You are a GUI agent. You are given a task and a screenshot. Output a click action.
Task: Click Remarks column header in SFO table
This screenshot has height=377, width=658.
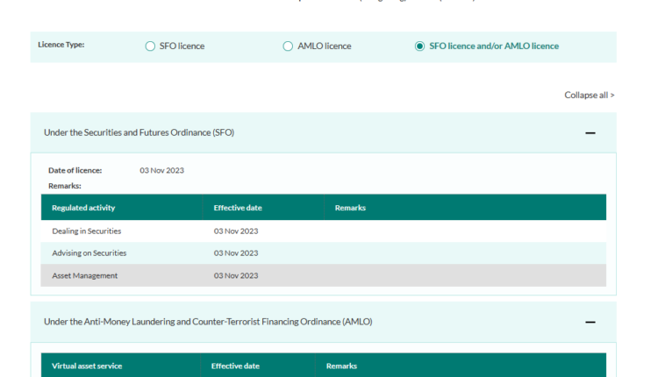tap(350, 208)
